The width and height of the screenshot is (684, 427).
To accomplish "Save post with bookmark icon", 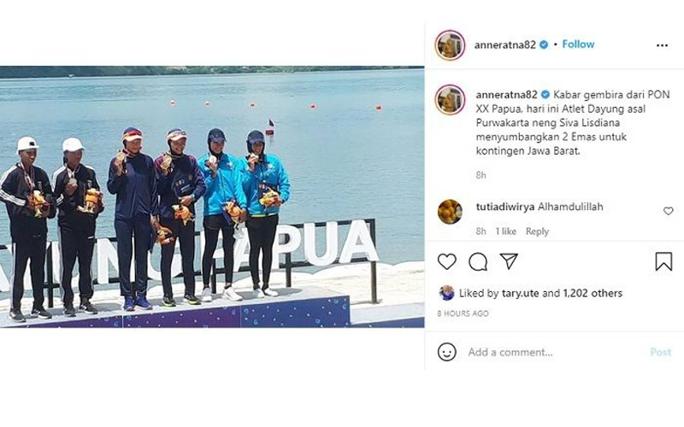I will click(663, 261).
